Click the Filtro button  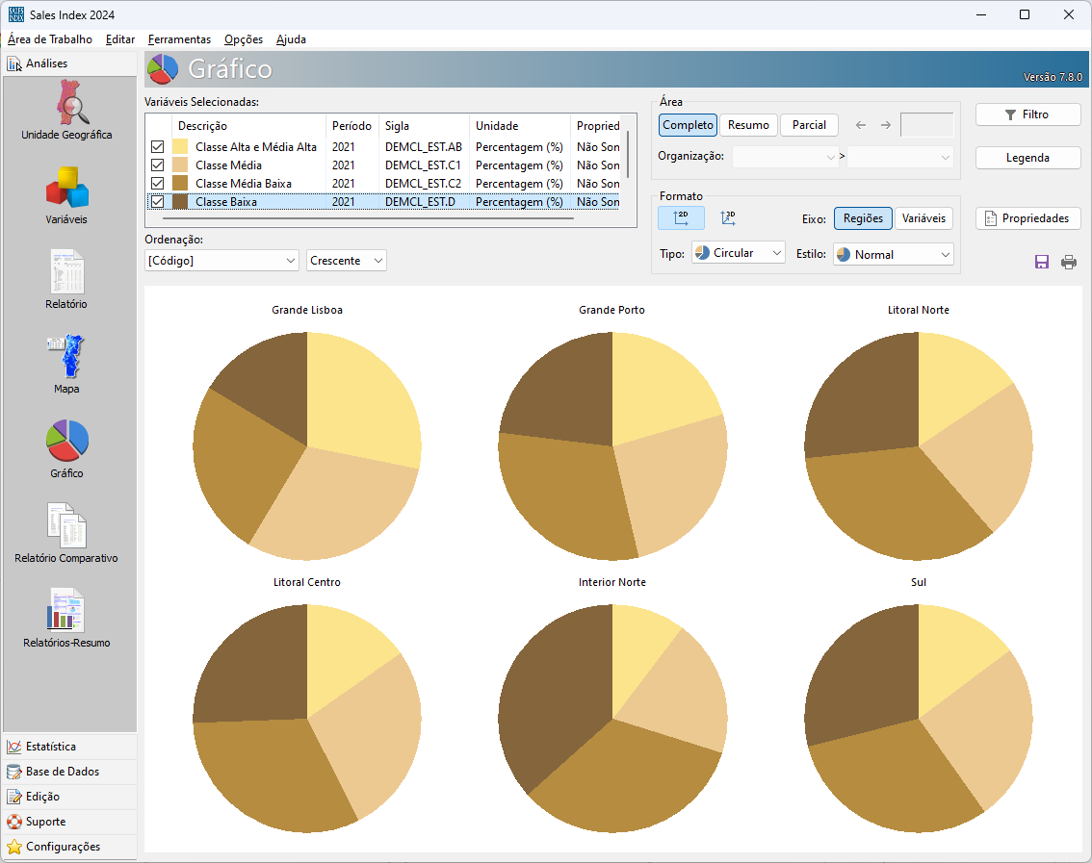pyautogui.click(x=1027, y=114)
